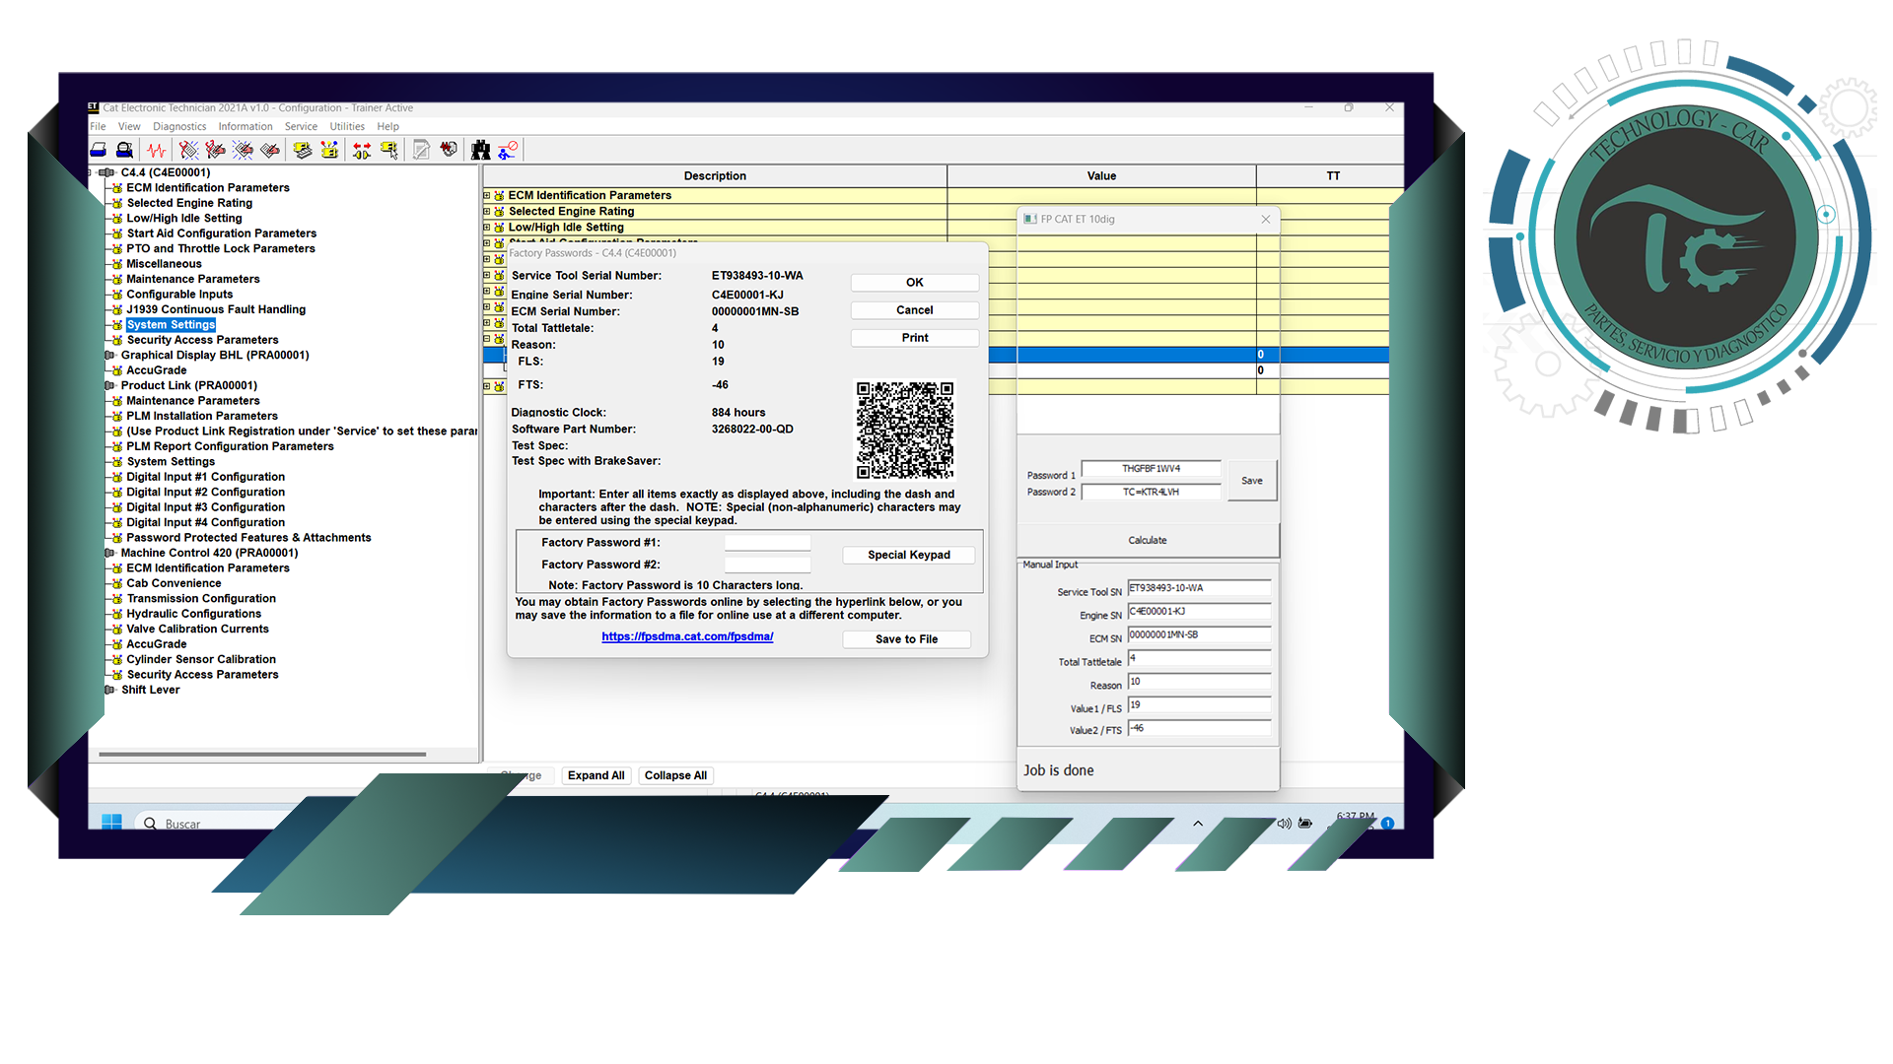Open Active Diagnostic Codes toolbar icon

pyautogui.click(x=189, y=150)
